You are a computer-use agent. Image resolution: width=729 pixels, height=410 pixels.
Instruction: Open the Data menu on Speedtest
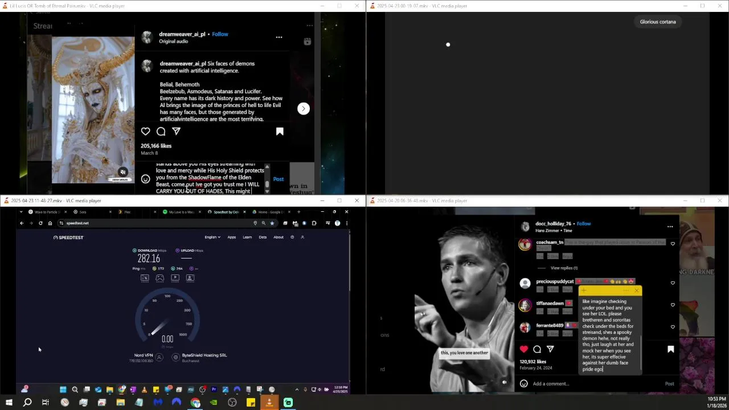coord(263,237)
